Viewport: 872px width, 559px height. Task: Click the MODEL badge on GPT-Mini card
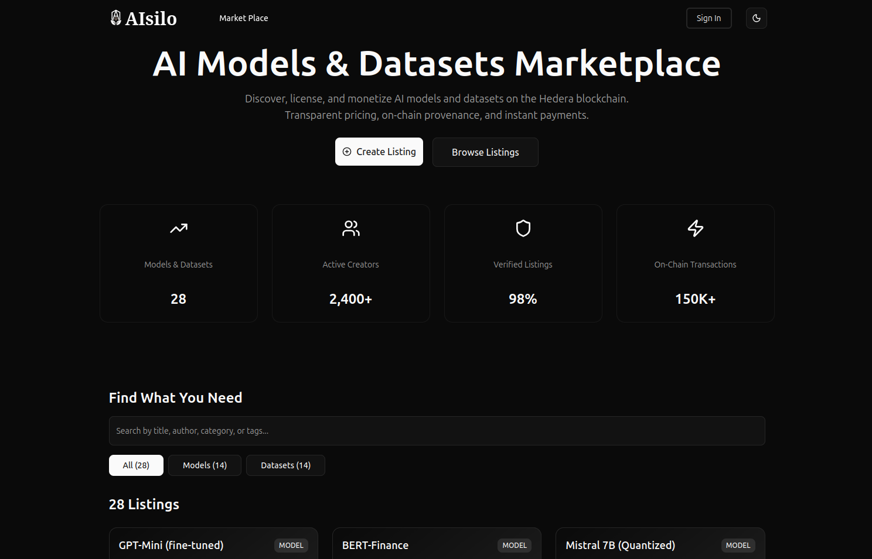tap(291, 545)
